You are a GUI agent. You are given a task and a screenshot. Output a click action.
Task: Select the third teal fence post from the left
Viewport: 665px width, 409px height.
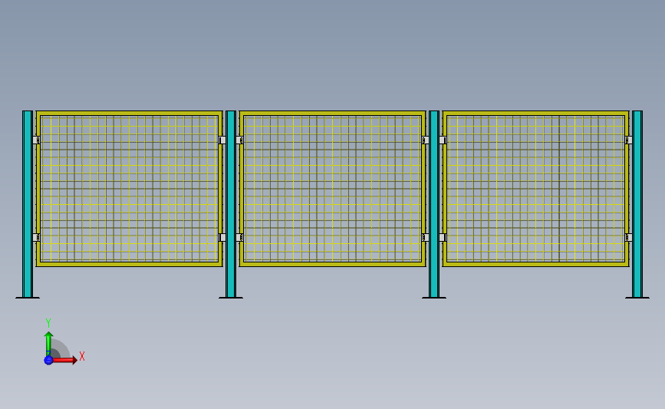[x=434, y=203]
